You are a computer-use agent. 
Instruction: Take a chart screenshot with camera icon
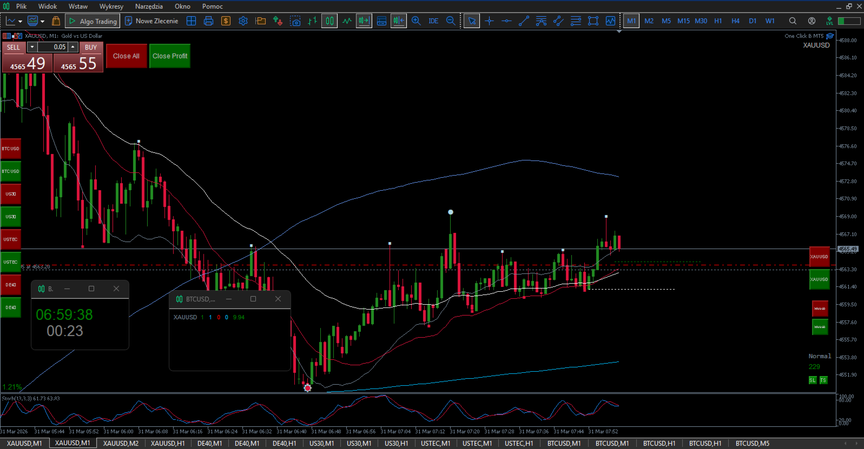[295, 21]
